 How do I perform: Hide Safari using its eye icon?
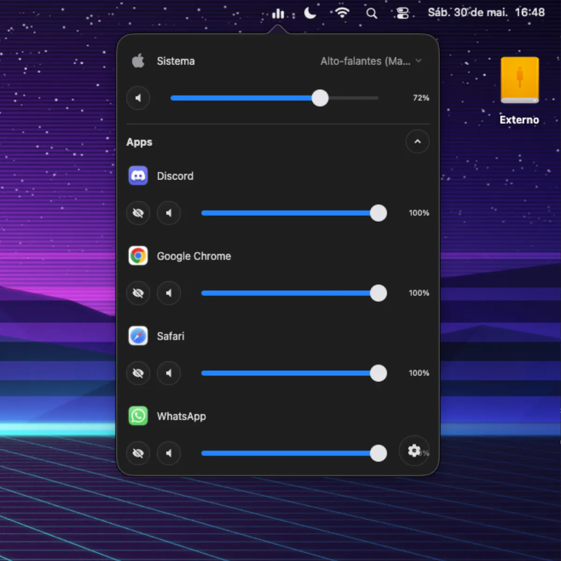pos(138,373)
